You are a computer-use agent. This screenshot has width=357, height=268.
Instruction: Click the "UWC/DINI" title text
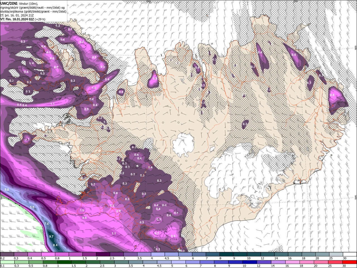[9, 3]
